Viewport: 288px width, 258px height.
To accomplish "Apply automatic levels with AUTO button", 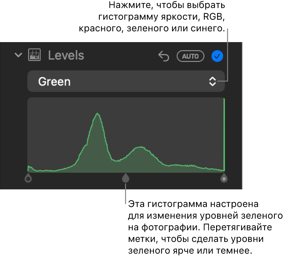I will 191,56.
